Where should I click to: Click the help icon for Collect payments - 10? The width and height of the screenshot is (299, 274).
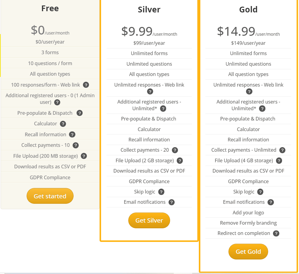[76, 145]
